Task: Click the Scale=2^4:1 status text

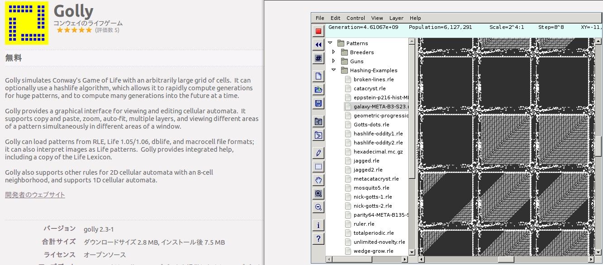Action: point(507,27)
